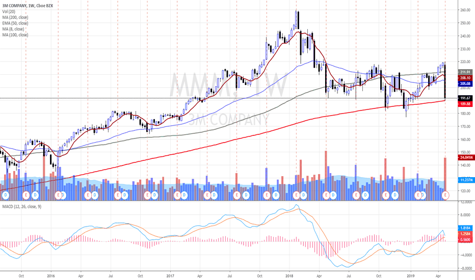Open the October 2018 earnings E marker
The height and width of the screenshot is (280, 475).
coord(386,195)
